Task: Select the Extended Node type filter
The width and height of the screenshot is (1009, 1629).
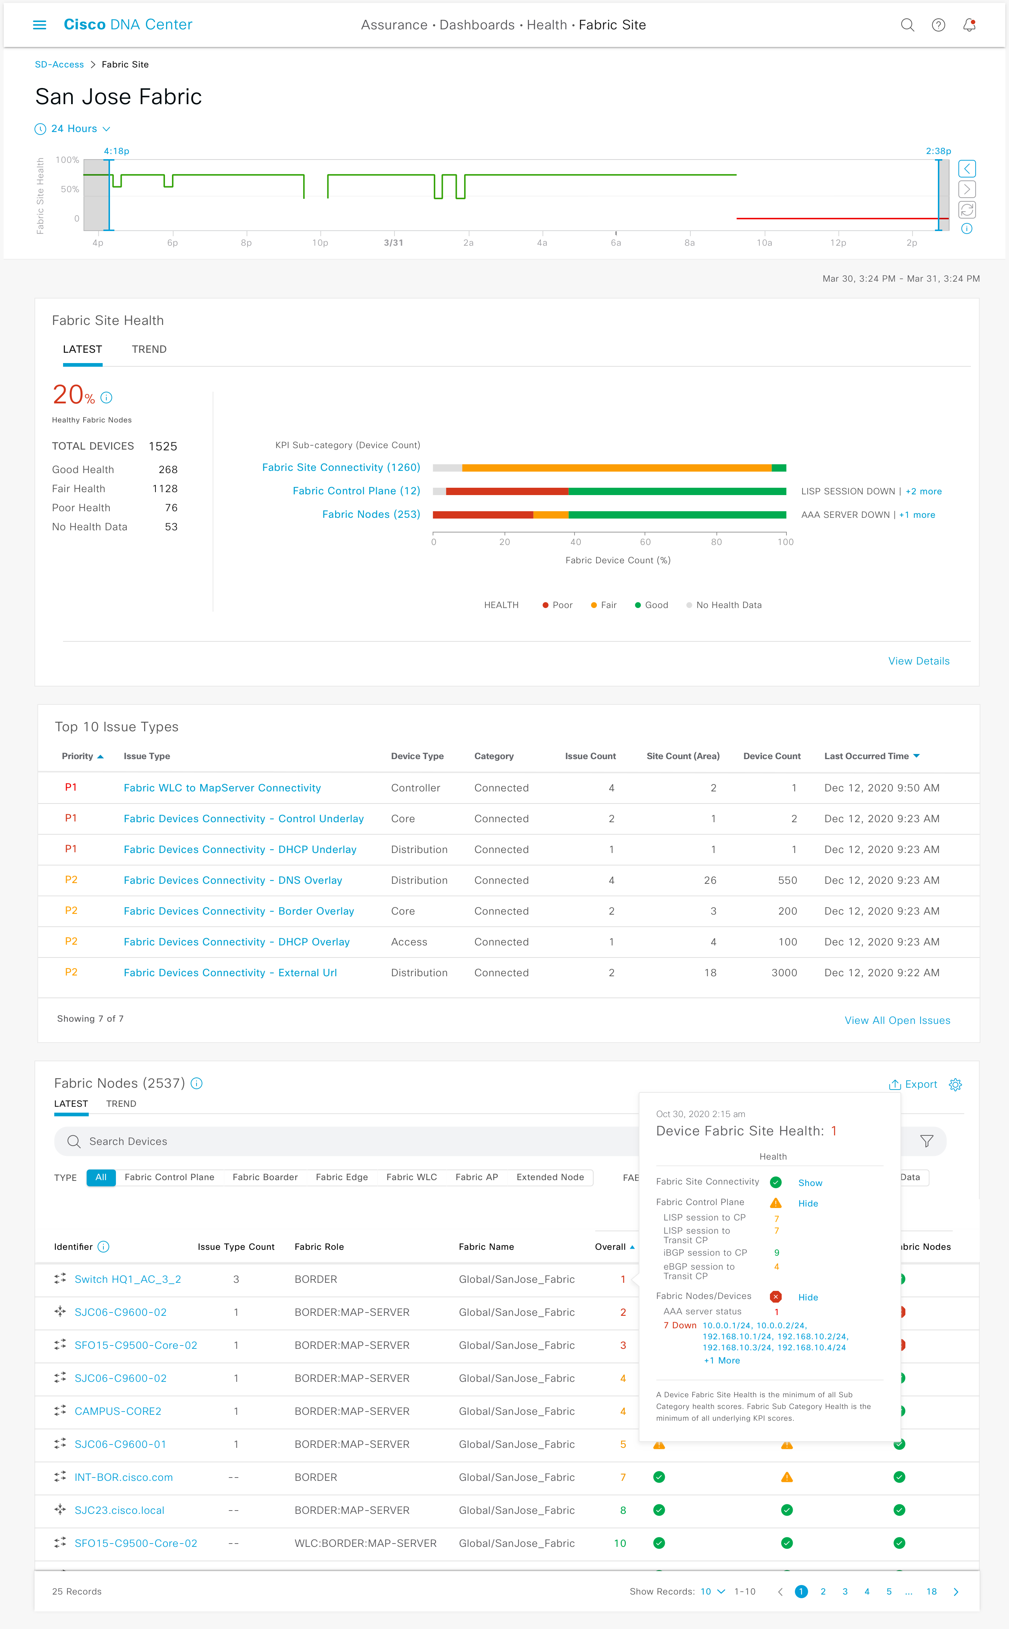Action: pyautogui.click(x=550, y=1177)
